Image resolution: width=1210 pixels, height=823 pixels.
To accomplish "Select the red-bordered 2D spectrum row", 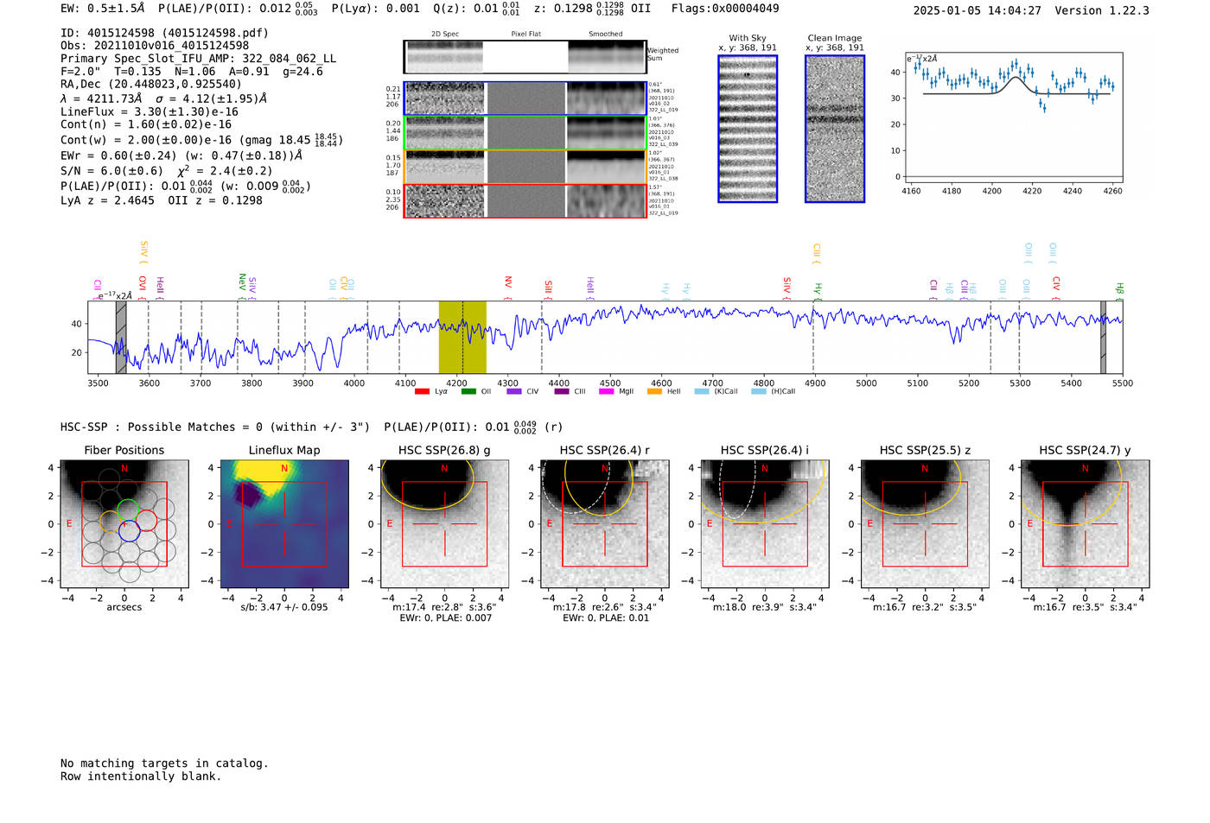I will 525,201.
